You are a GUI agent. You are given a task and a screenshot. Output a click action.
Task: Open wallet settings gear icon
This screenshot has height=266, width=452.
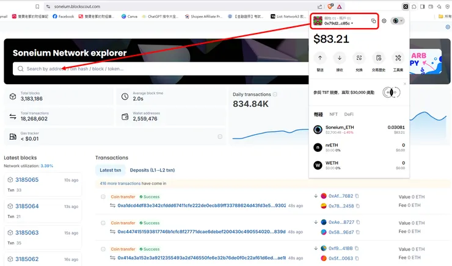384,21
